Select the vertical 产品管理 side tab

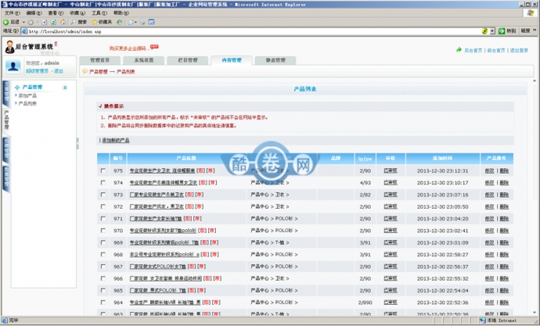tap(6, 120)
